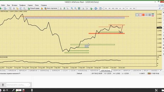Open the search magnifier icon
Viewport: 164px width, 92px height.
pos(160,8)
